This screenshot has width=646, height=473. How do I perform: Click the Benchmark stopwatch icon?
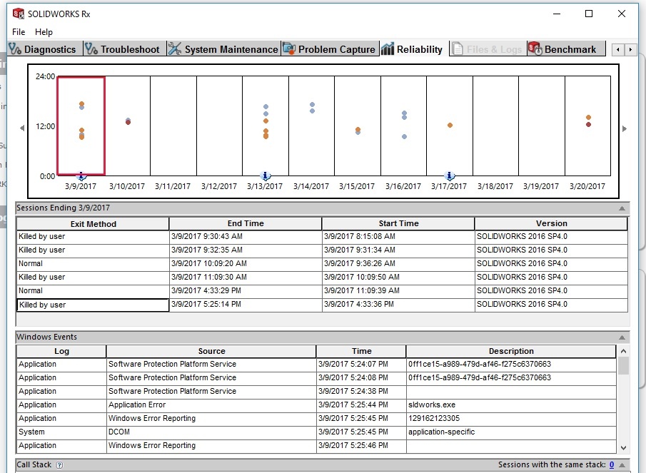coord(535,49)
